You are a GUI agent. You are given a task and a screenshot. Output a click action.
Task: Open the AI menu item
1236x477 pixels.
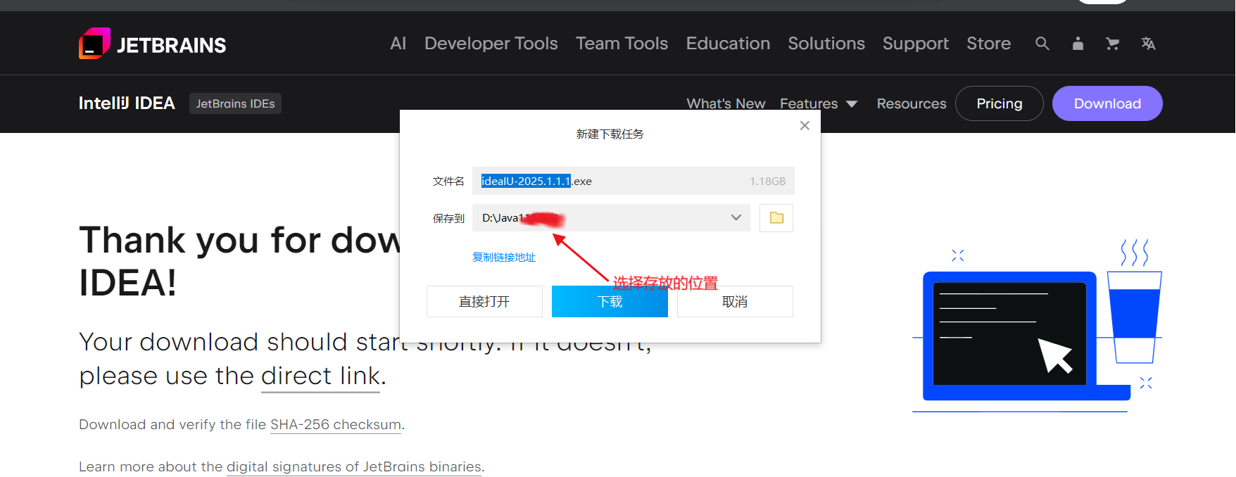[398, 44]
